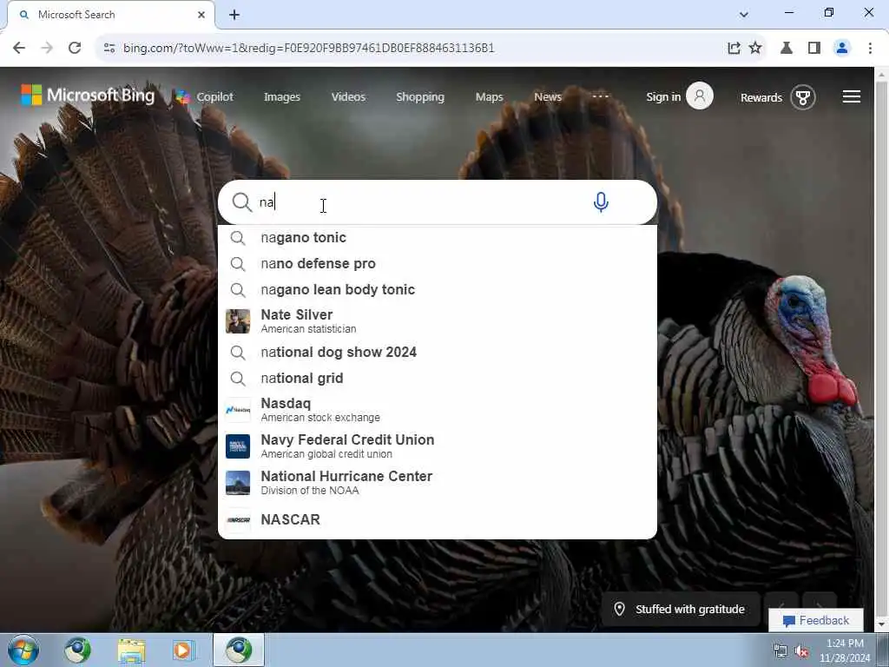Click Navy Federal Credit Union logo thumbnail
Image resolution: width=889 pixels, height=667 pixels.
coord(238,446)
